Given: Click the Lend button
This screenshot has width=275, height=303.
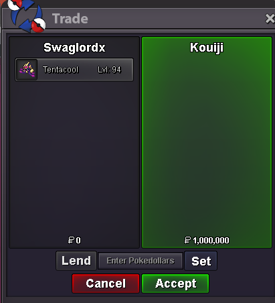Looking at the screenshot, I should 76,261.
